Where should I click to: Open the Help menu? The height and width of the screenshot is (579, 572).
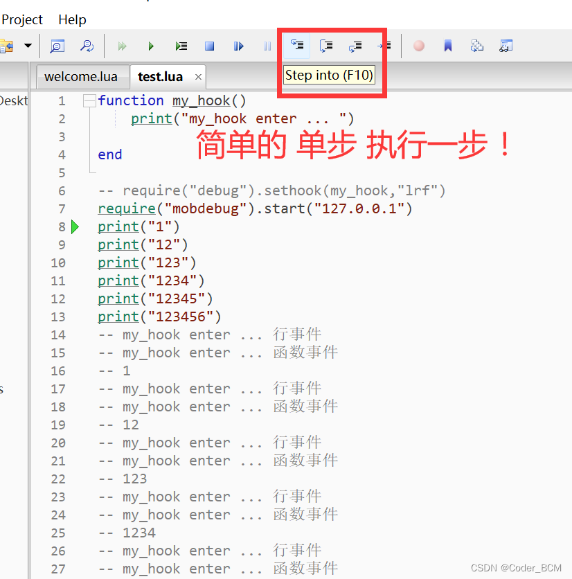pyautogui.click(x=72, y=19)
